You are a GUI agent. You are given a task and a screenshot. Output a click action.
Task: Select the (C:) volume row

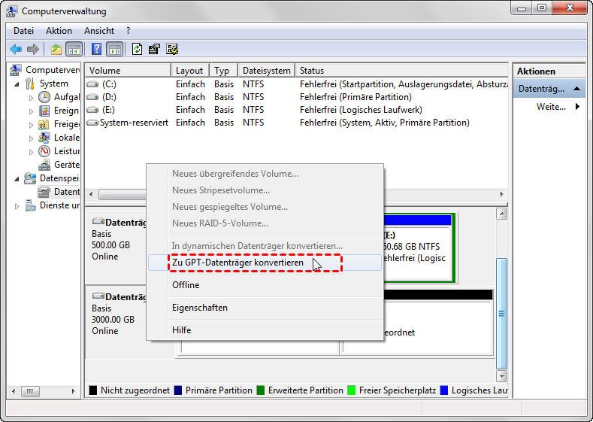pos(297,84)
